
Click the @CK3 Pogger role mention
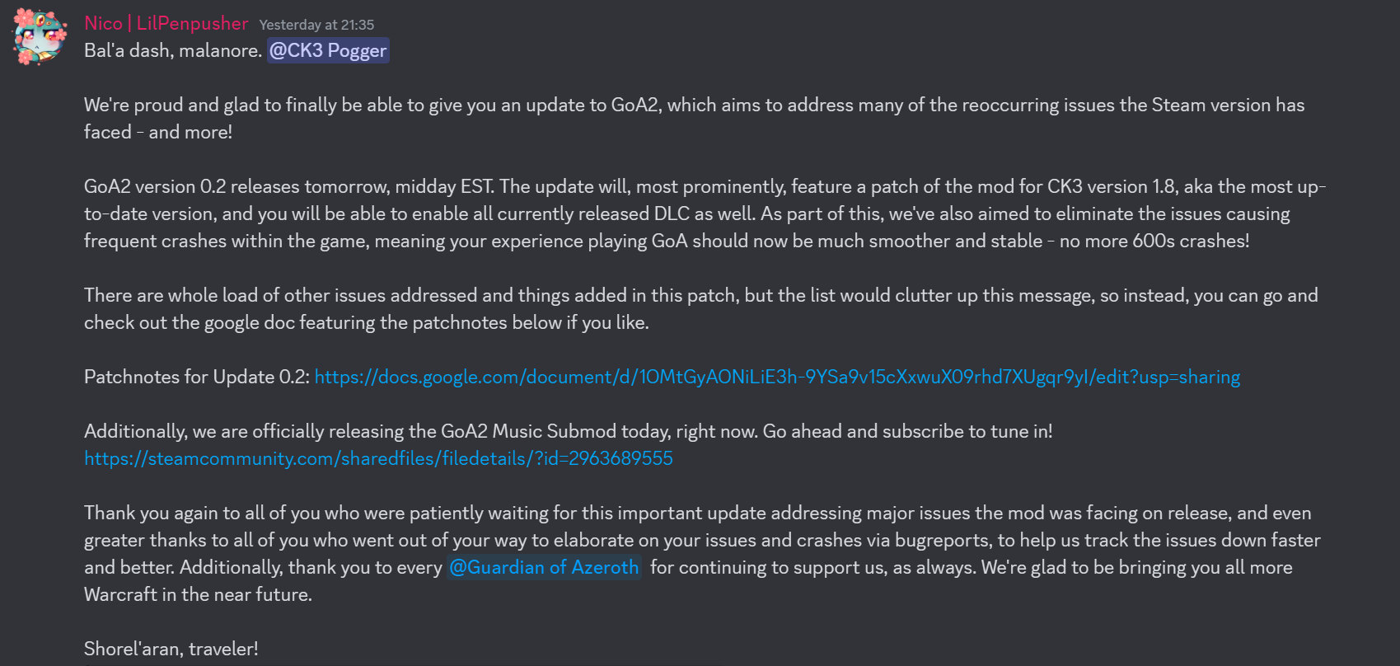(328, 51)
